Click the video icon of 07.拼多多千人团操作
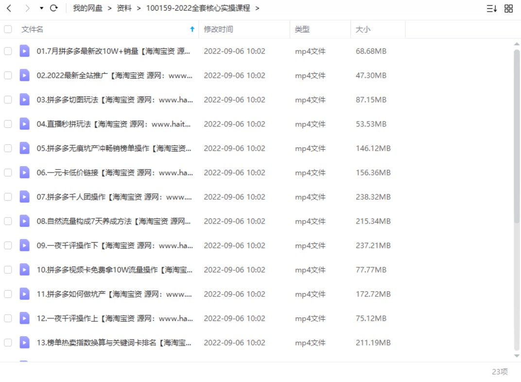 (25, 197)
